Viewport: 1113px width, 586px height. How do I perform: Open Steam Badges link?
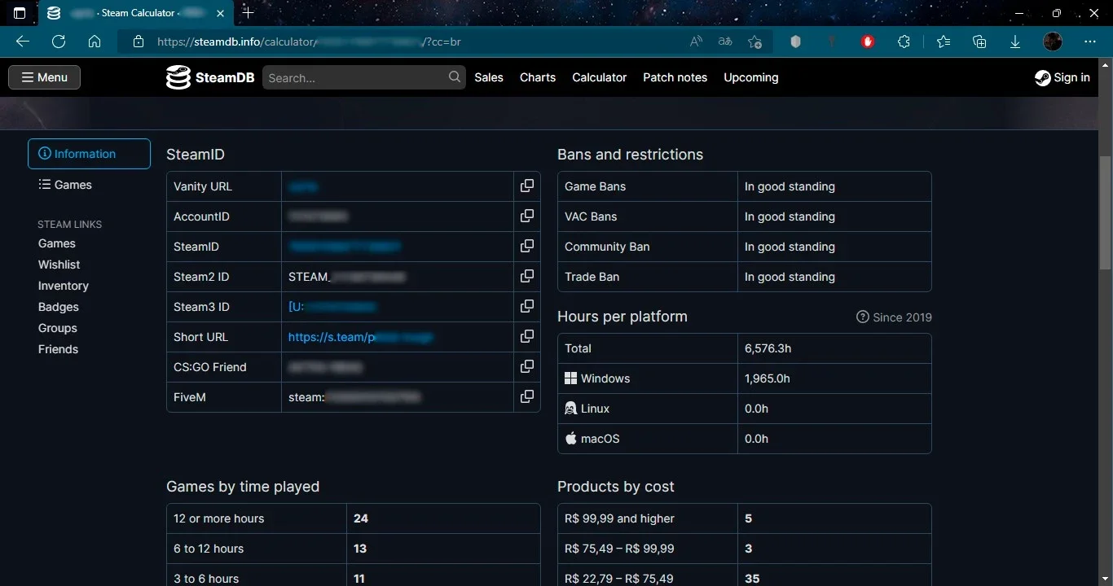[x=59, y=307]
